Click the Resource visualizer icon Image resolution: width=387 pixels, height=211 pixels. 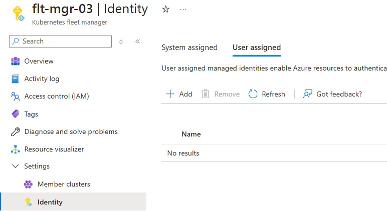point(15,149)
